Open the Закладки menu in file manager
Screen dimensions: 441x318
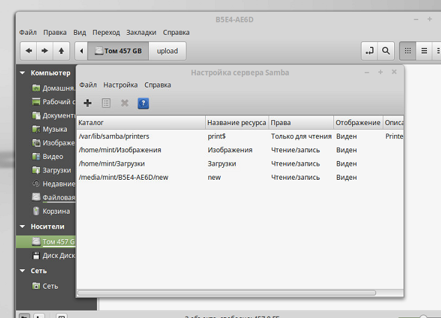click(141, 32)
